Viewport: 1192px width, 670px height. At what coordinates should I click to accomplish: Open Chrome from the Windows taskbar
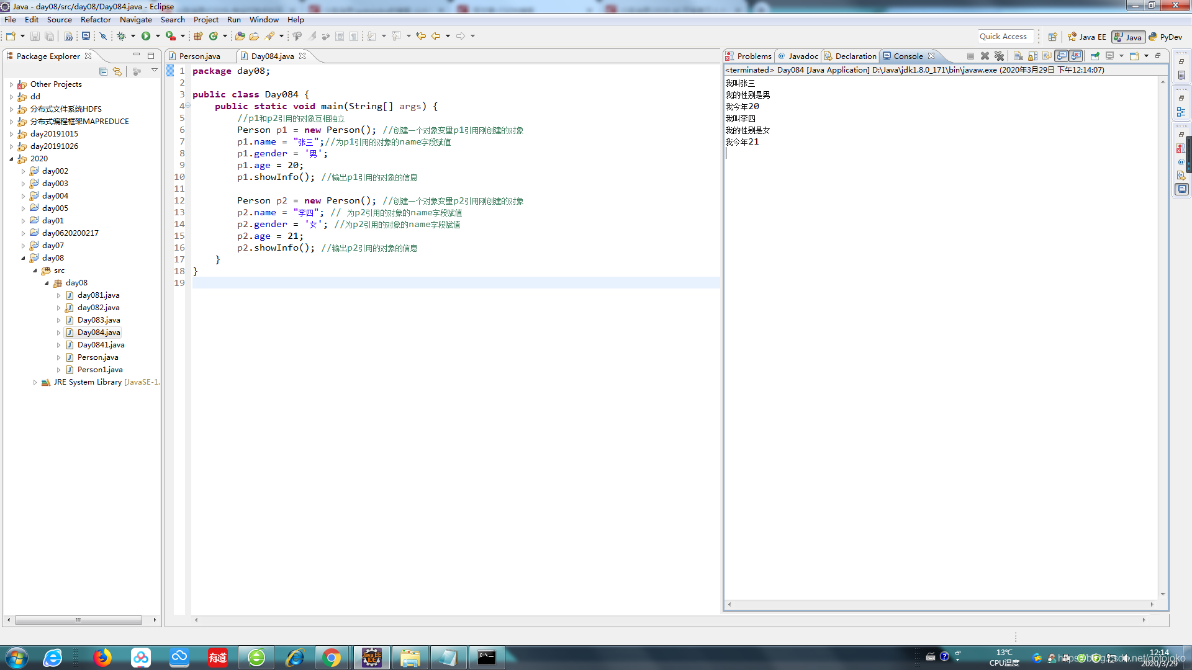click(x=332, y=658)
